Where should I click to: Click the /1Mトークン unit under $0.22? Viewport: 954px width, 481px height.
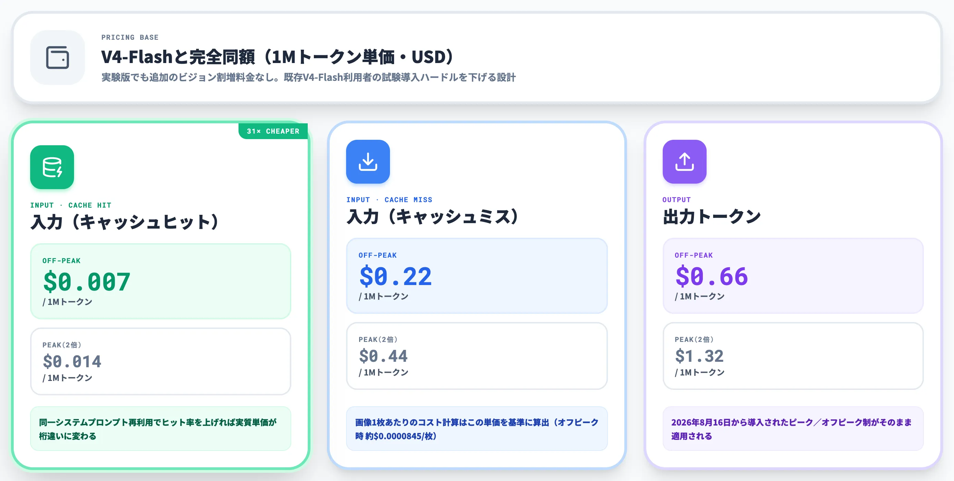[x=383, y=296]
